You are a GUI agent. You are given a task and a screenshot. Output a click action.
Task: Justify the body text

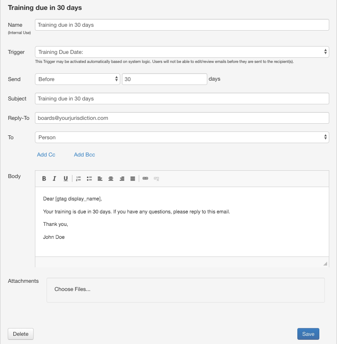point(133,178)
